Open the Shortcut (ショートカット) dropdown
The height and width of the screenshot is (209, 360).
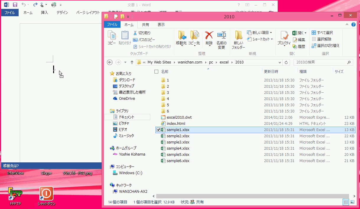(260, 39)
